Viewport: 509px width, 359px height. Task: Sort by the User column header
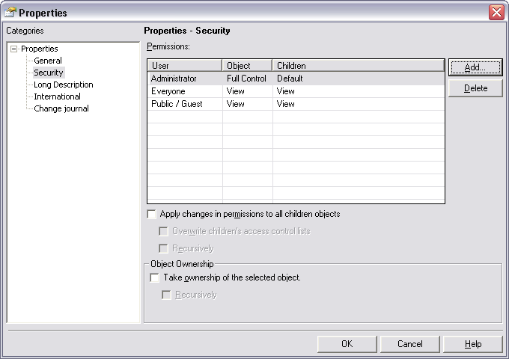pos(185,66)
